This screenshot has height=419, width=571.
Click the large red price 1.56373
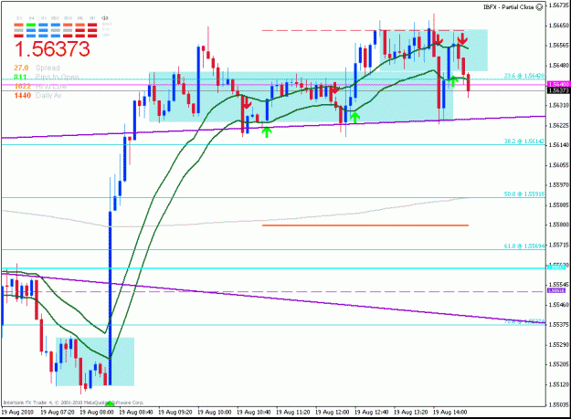(x=52, y=49)
